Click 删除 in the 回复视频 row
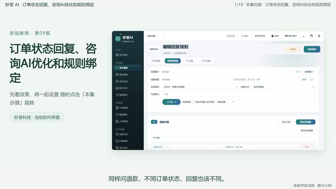336x189 pixels. tap(312, 79)
